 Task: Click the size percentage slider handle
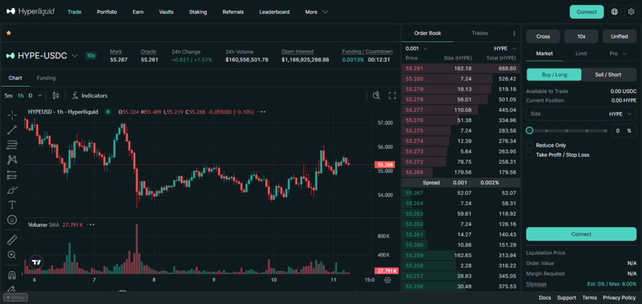point(529,130)
